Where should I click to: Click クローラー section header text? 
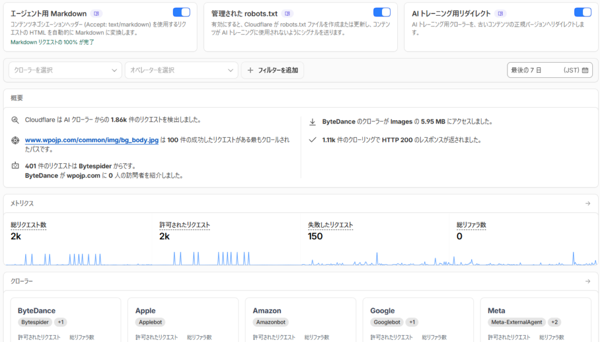22,281
